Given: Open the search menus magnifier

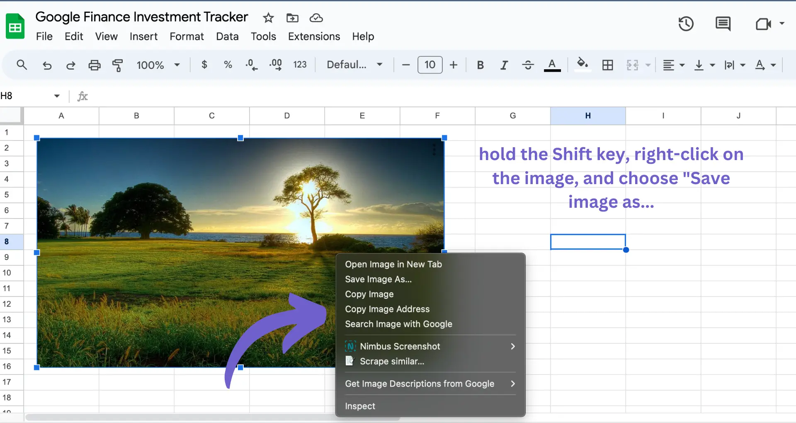Looking at the screenshot, I should coord(22,65).
